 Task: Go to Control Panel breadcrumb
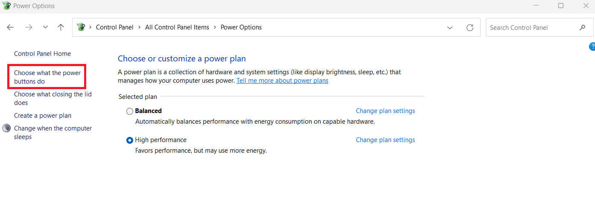coord(115,27)
